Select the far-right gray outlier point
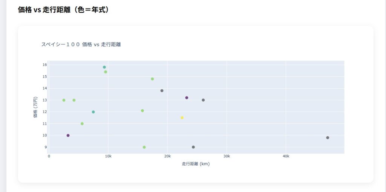386x192 pixels. click(x=328, y=138)
